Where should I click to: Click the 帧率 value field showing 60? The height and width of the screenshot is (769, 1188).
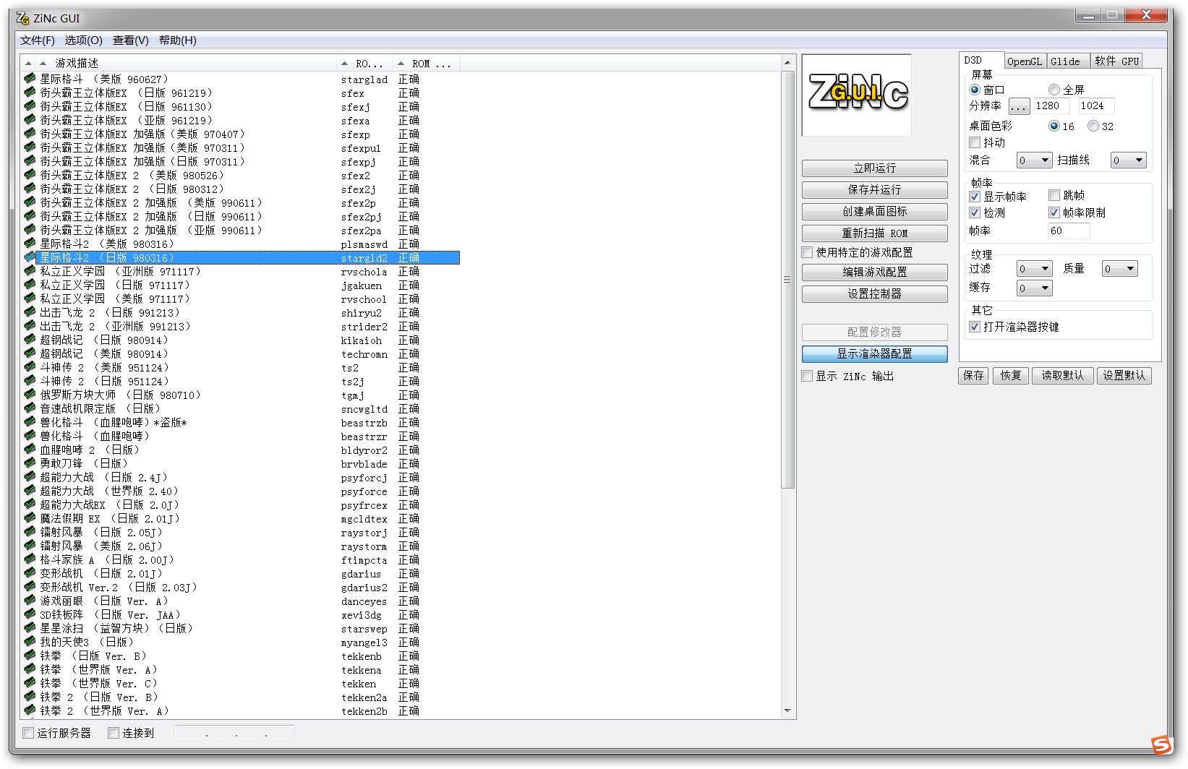click(1069, 231)
